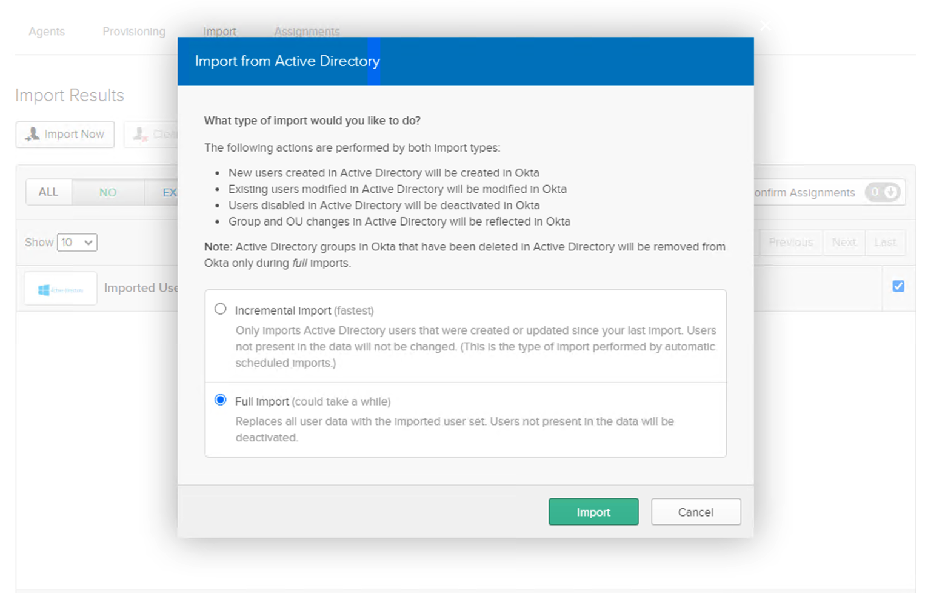This screenshot has width=928, height=593.
Task: Click the down-arrow icon beside Confirm Assignments
Action: click(x=890, y=192)
